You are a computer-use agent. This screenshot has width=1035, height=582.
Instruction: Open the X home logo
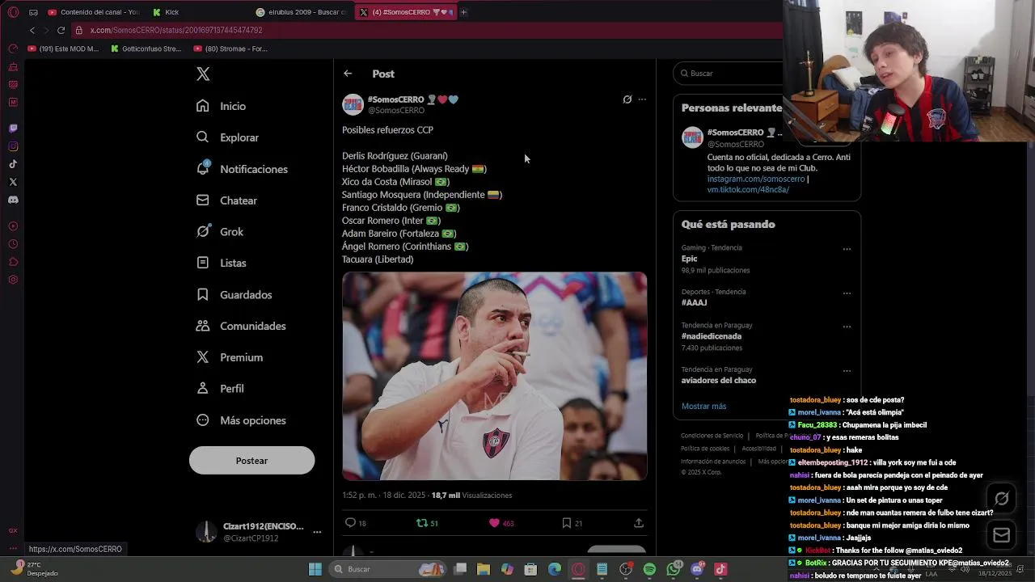point(203,74)
